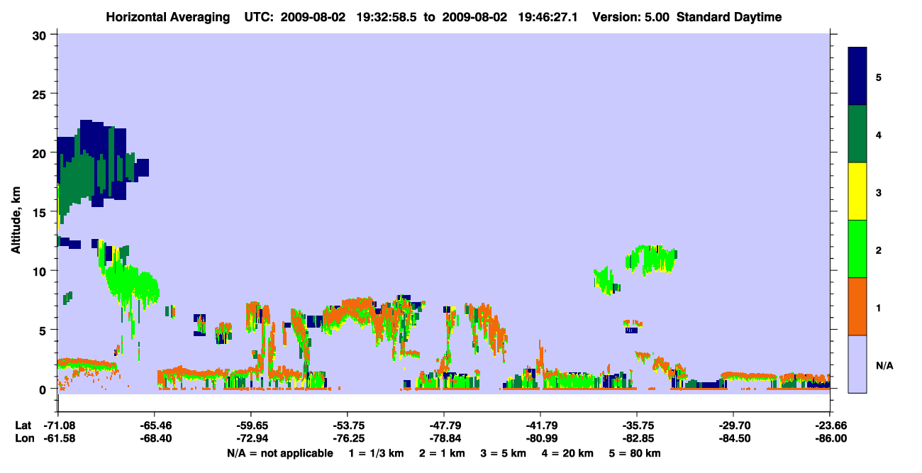The height and width of the screenshot is (473, 922).
Task: Click the colorbar label 'N/A'
Action: click(x=884, y=365)
